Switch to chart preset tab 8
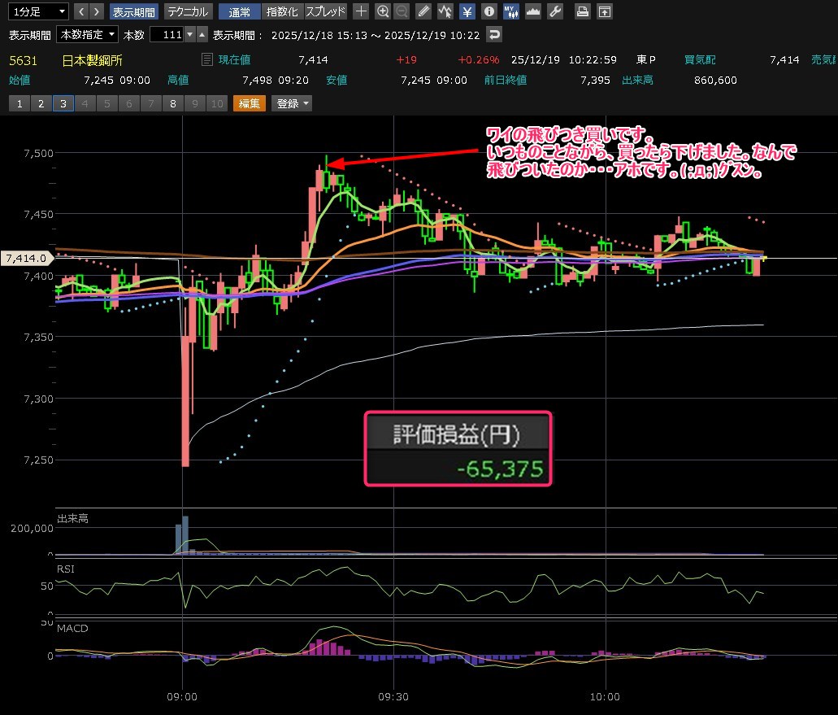838x715 pixels. (172, 103)
